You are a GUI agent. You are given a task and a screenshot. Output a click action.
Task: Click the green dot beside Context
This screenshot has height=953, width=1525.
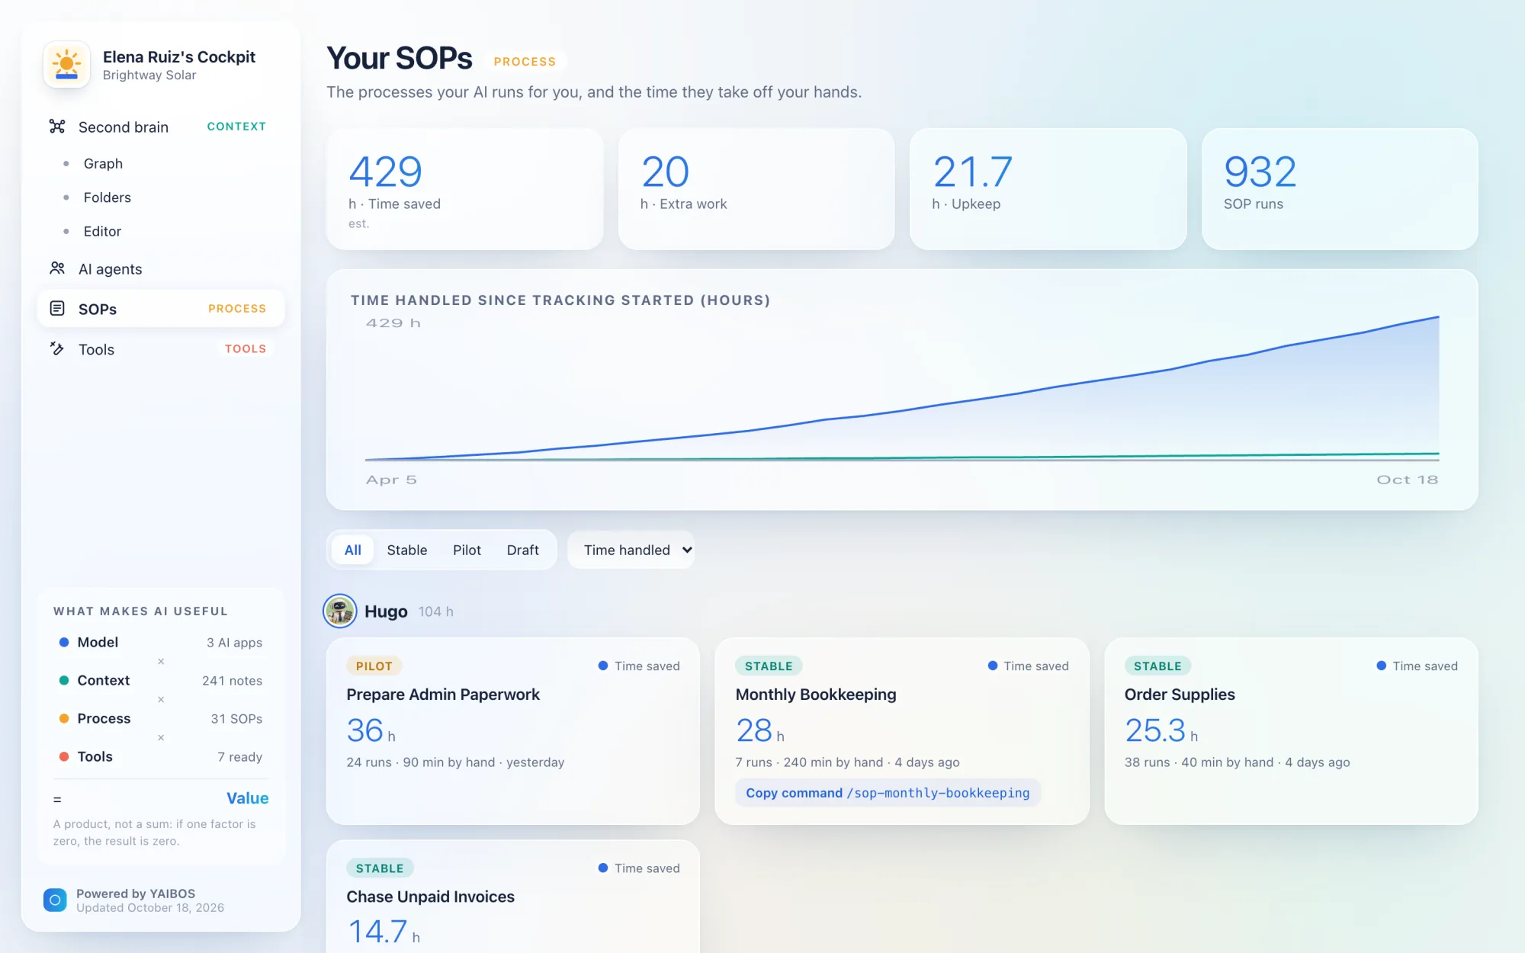coord(64,680)
